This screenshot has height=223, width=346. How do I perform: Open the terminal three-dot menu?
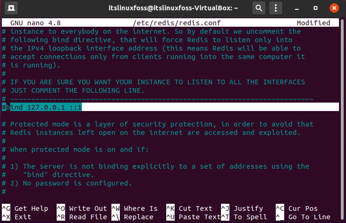[276, 8]
